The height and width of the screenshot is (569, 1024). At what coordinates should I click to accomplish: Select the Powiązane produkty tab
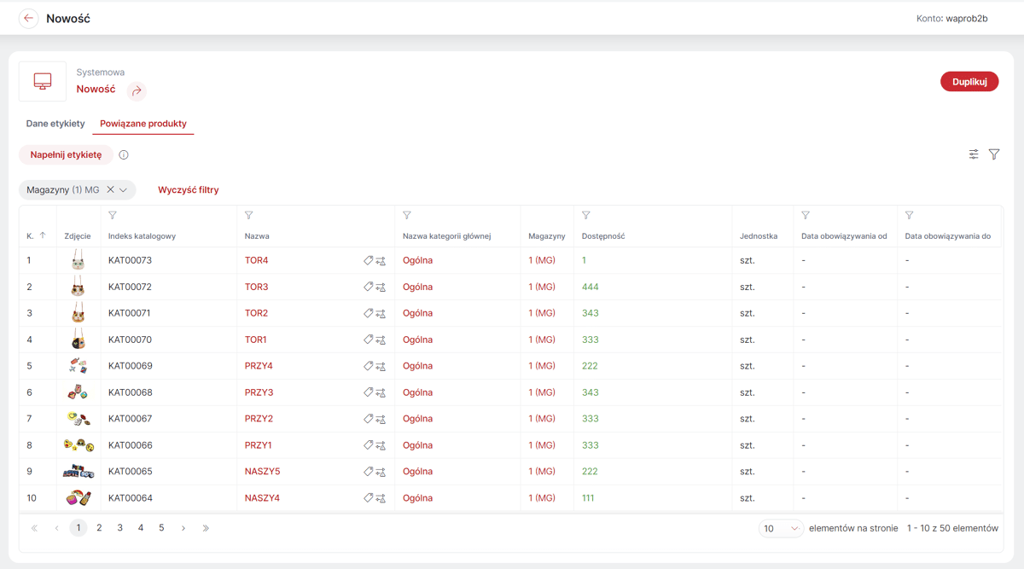pos(143,124)
